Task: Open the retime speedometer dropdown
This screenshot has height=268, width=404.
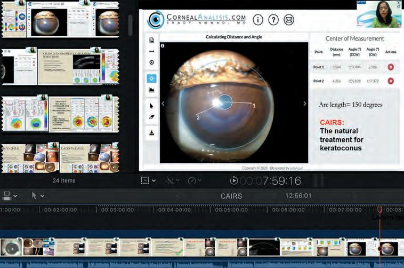Action: (x=194, y=180)
